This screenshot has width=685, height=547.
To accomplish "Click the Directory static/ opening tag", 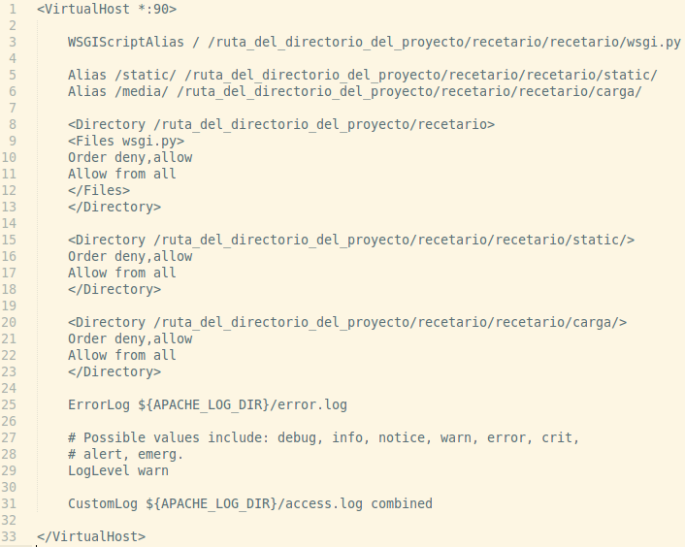I will (351, 241).
